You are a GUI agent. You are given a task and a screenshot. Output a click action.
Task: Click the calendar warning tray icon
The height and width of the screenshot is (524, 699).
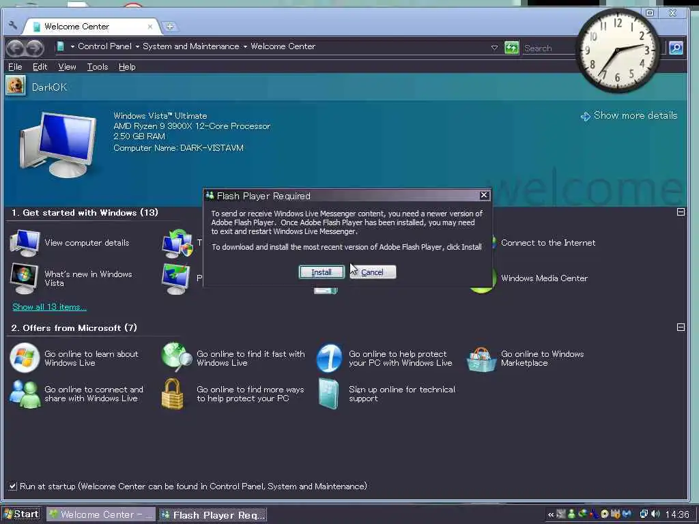pos(616,514)
